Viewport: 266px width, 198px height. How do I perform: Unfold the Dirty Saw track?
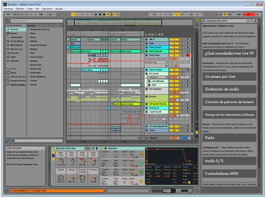click(x=147, y=55)
